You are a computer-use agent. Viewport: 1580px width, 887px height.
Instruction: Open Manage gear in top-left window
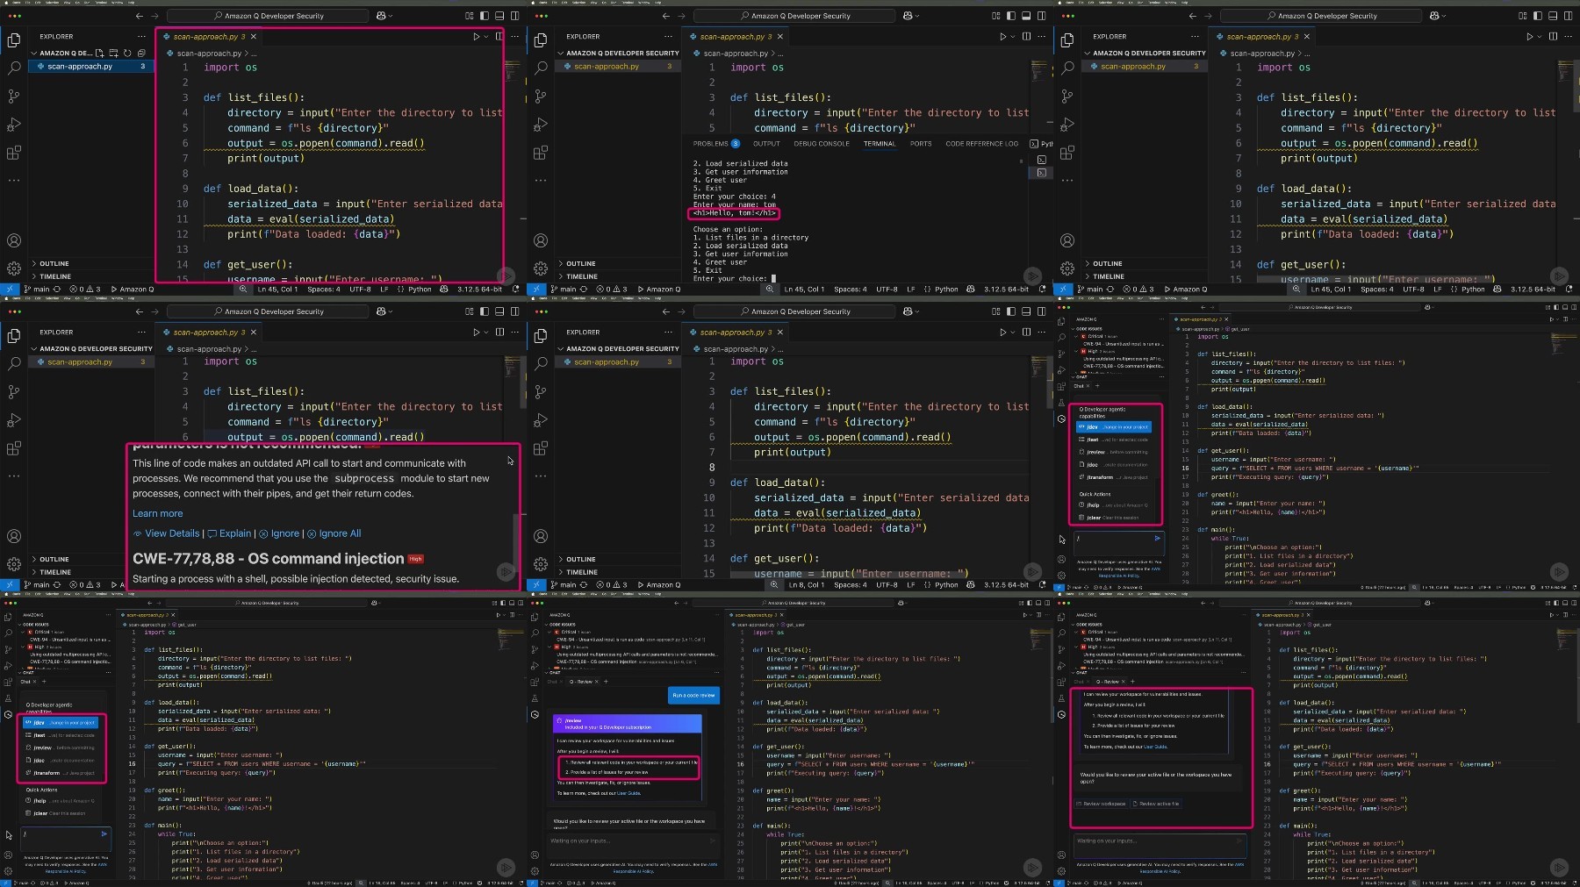point(14,268)
